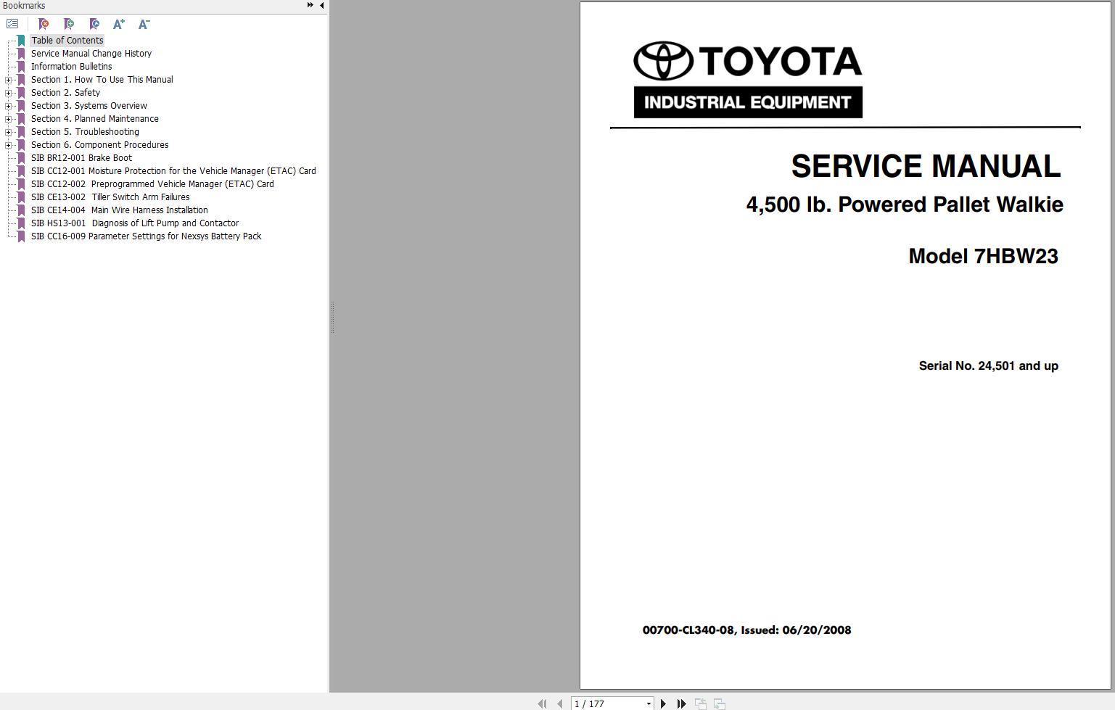Open SIB BR12-001 Brake Boot bookmark
The image size is (1115, 710).
click(x=81, y=158)
